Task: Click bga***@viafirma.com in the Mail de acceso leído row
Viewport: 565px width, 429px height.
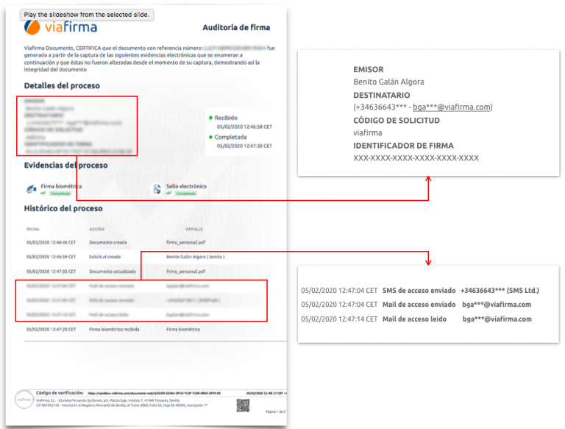Action: (x=497, y=319)
